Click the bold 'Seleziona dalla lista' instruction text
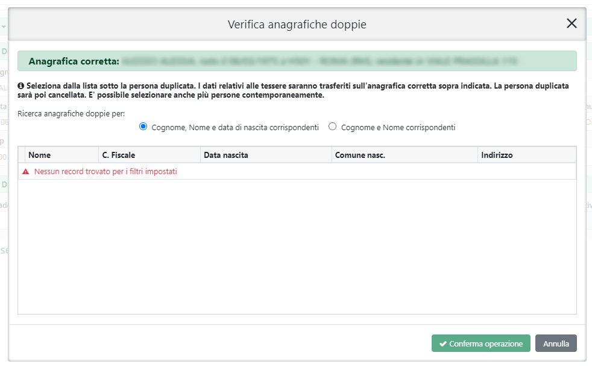This screenshot has height=370, width=592. [x=295, y=90]
